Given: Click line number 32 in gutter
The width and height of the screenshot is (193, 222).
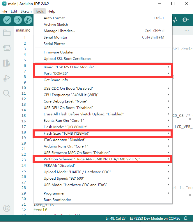Looking at the screenshot, I should click(24, 210).
